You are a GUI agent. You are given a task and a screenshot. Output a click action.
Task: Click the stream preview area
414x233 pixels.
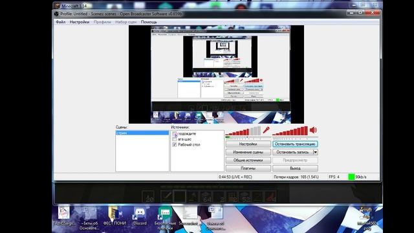(x=216, y=74)
